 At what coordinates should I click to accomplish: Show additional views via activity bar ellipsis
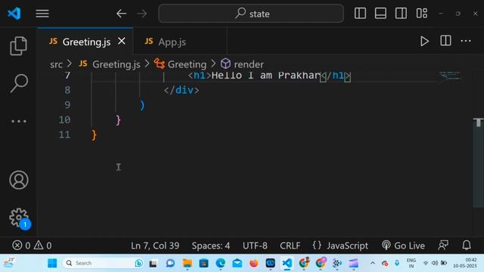tap(19, 121)
